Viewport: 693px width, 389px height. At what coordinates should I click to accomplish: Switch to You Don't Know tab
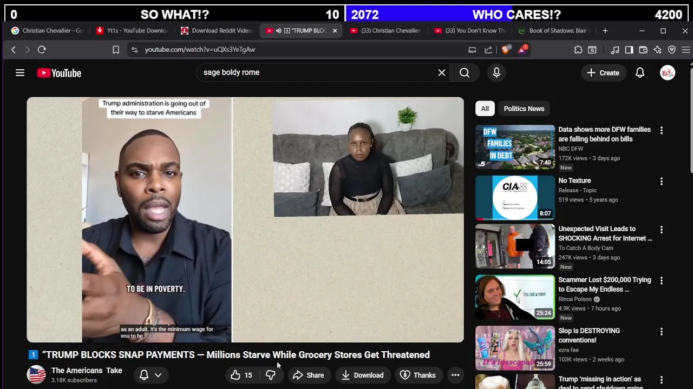(470, 31)
